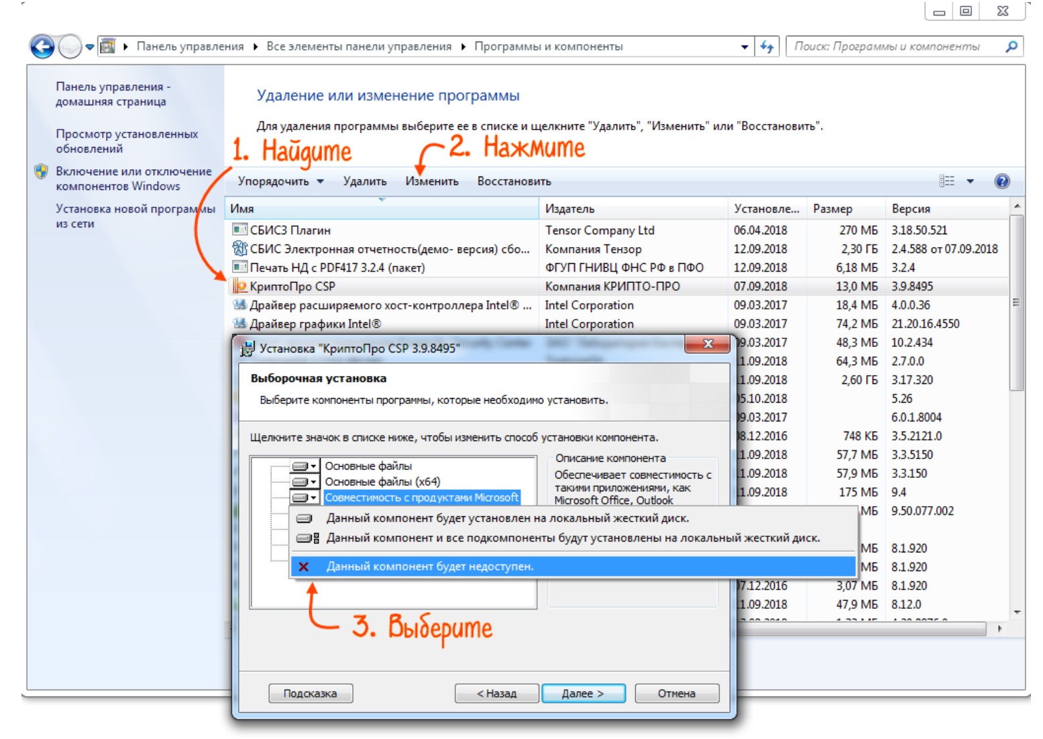Sort by the Имя column header
The height and width of the screenshot is (739, 1043).
[x=382, y=209]
